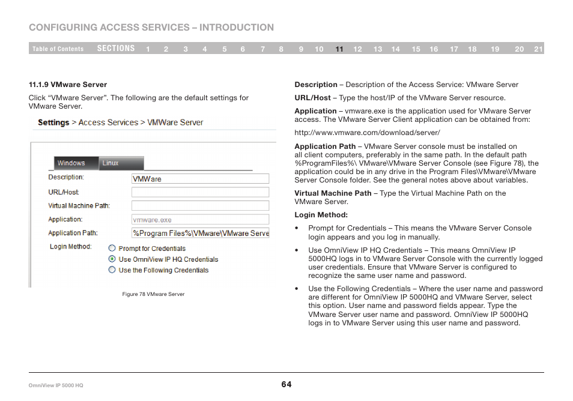Jump to section 19
The image size is (573, 401).
(x=495, y=49)
